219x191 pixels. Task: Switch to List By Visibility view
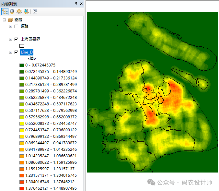19,12
